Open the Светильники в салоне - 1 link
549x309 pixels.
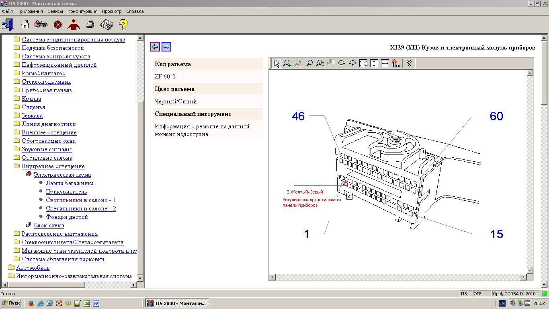coord(81,200)
